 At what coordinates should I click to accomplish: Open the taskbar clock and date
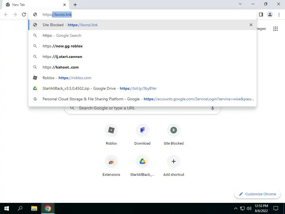coord(261,208)
